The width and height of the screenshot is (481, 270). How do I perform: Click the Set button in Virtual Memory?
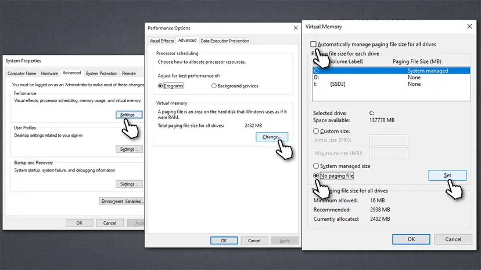tap(447, 176)
